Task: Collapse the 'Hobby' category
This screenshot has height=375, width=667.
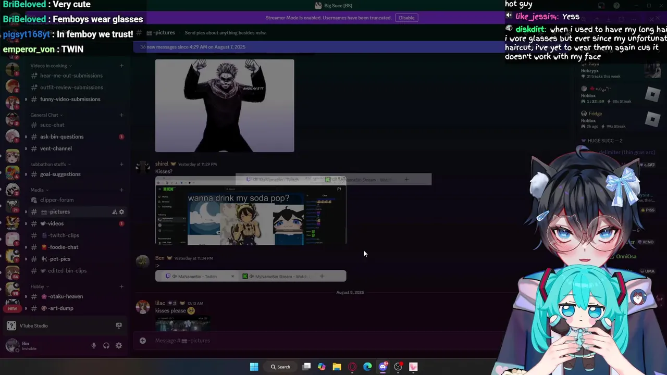Action: (40, 286)
